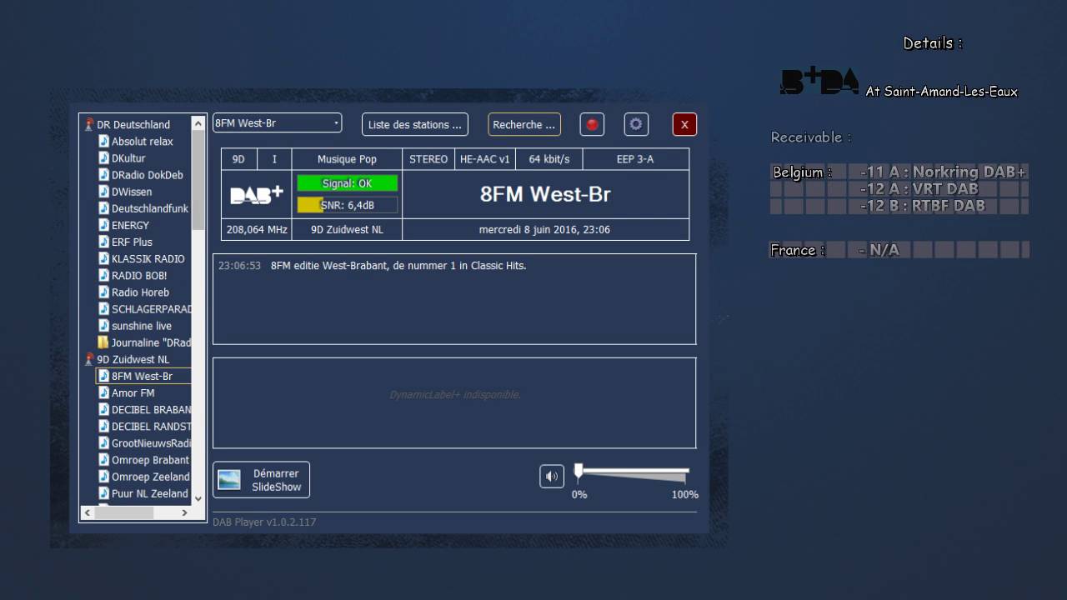Select Omroep Zeeland station
Image resolution: width=1067 pixels, height=600 pixels.
tap(150, 477)
